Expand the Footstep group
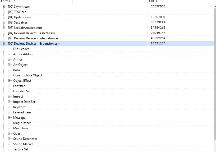The image size is (216, 152). (9, 86)
